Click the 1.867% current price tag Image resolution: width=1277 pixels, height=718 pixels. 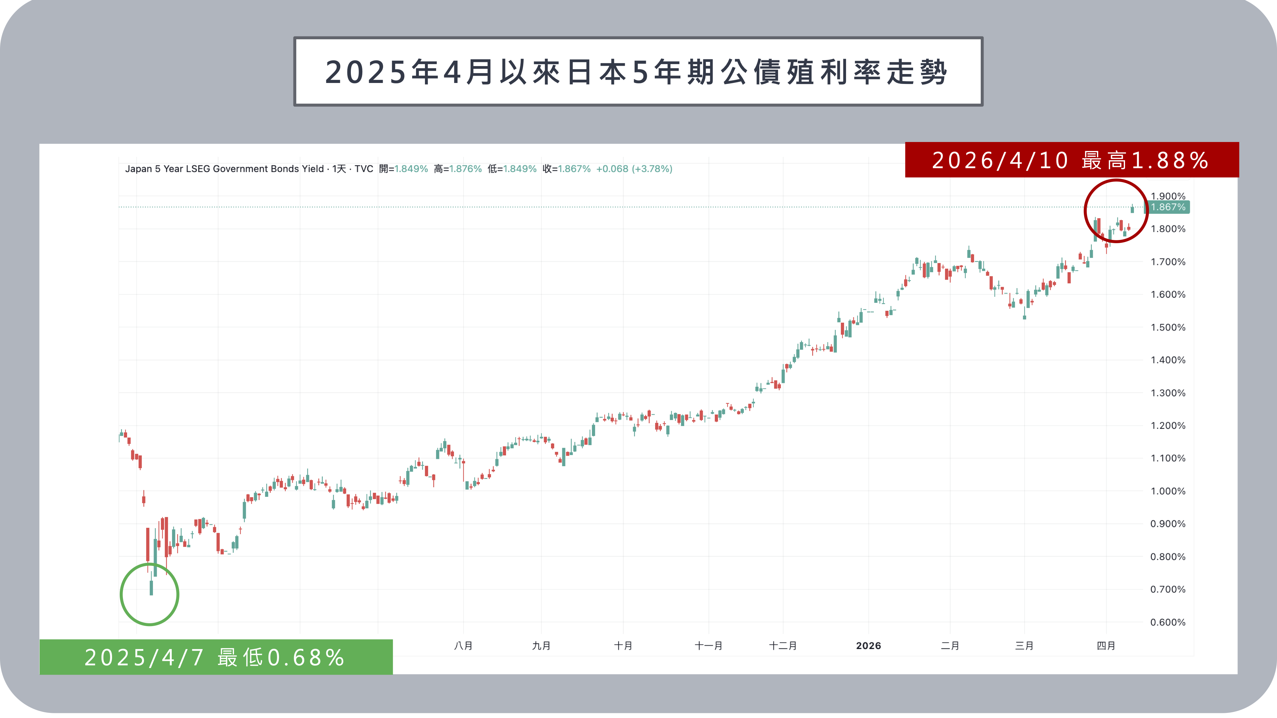1168,207
